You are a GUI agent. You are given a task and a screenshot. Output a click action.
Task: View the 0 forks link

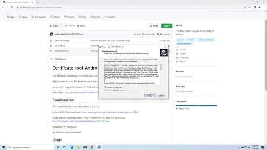click(x=181, y=62)
